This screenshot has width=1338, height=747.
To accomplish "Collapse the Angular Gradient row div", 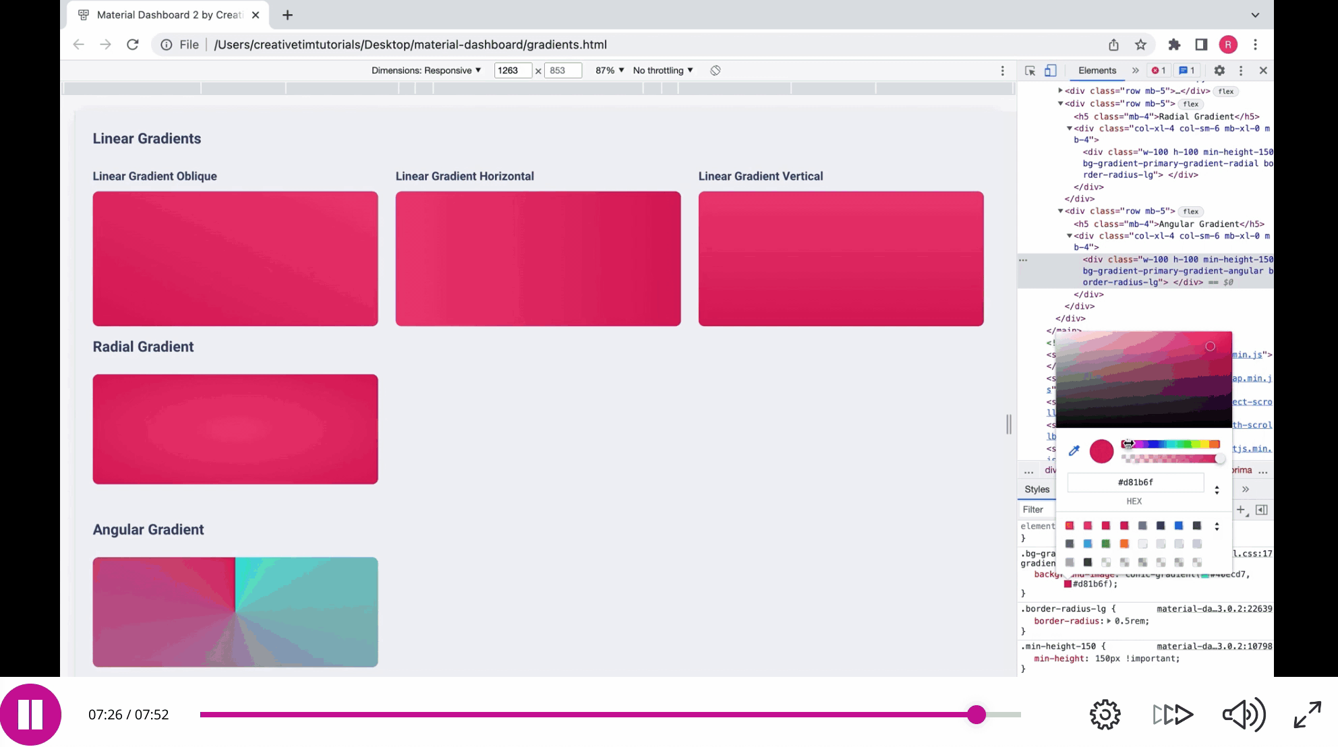I will tap(1060, 211).
